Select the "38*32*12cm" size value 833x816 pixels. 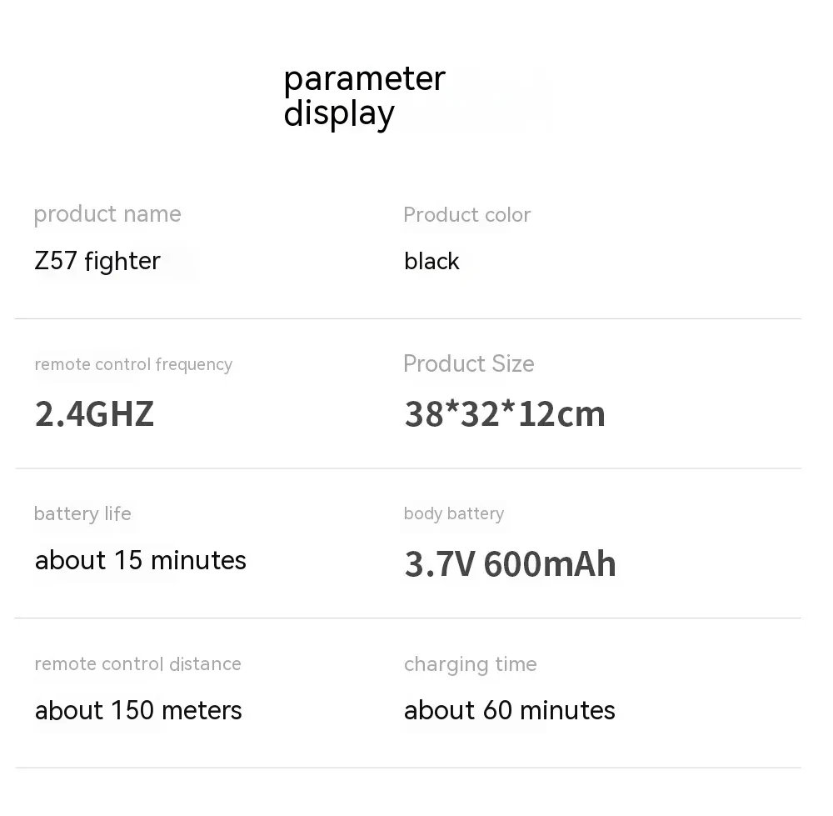point(505,413)
